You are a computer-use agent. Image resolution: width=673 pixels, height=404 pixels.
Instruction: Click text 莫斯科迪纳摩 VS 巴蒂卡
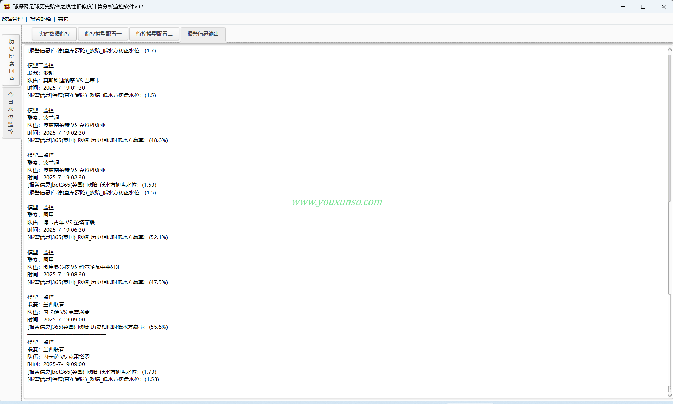click(x=72, y=81)
